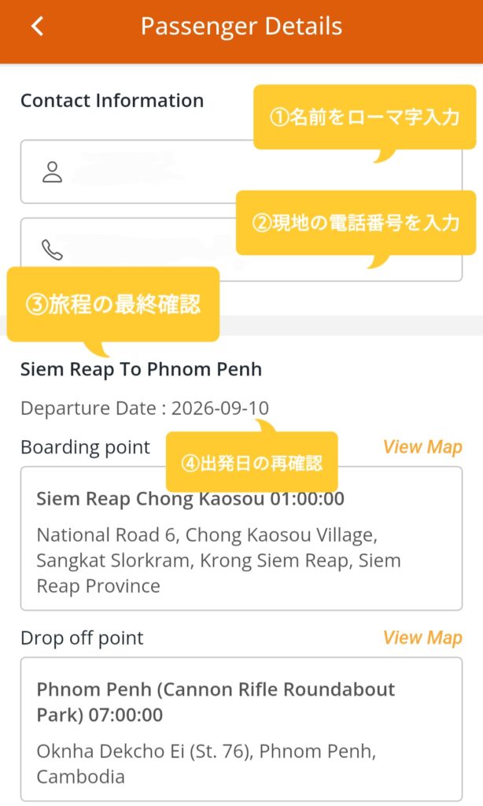The width and height of the screenshot is (483, 806).
Task: Select the Phnom Penh Cannon Rifle Roundabout card
Action: (241, 729)
